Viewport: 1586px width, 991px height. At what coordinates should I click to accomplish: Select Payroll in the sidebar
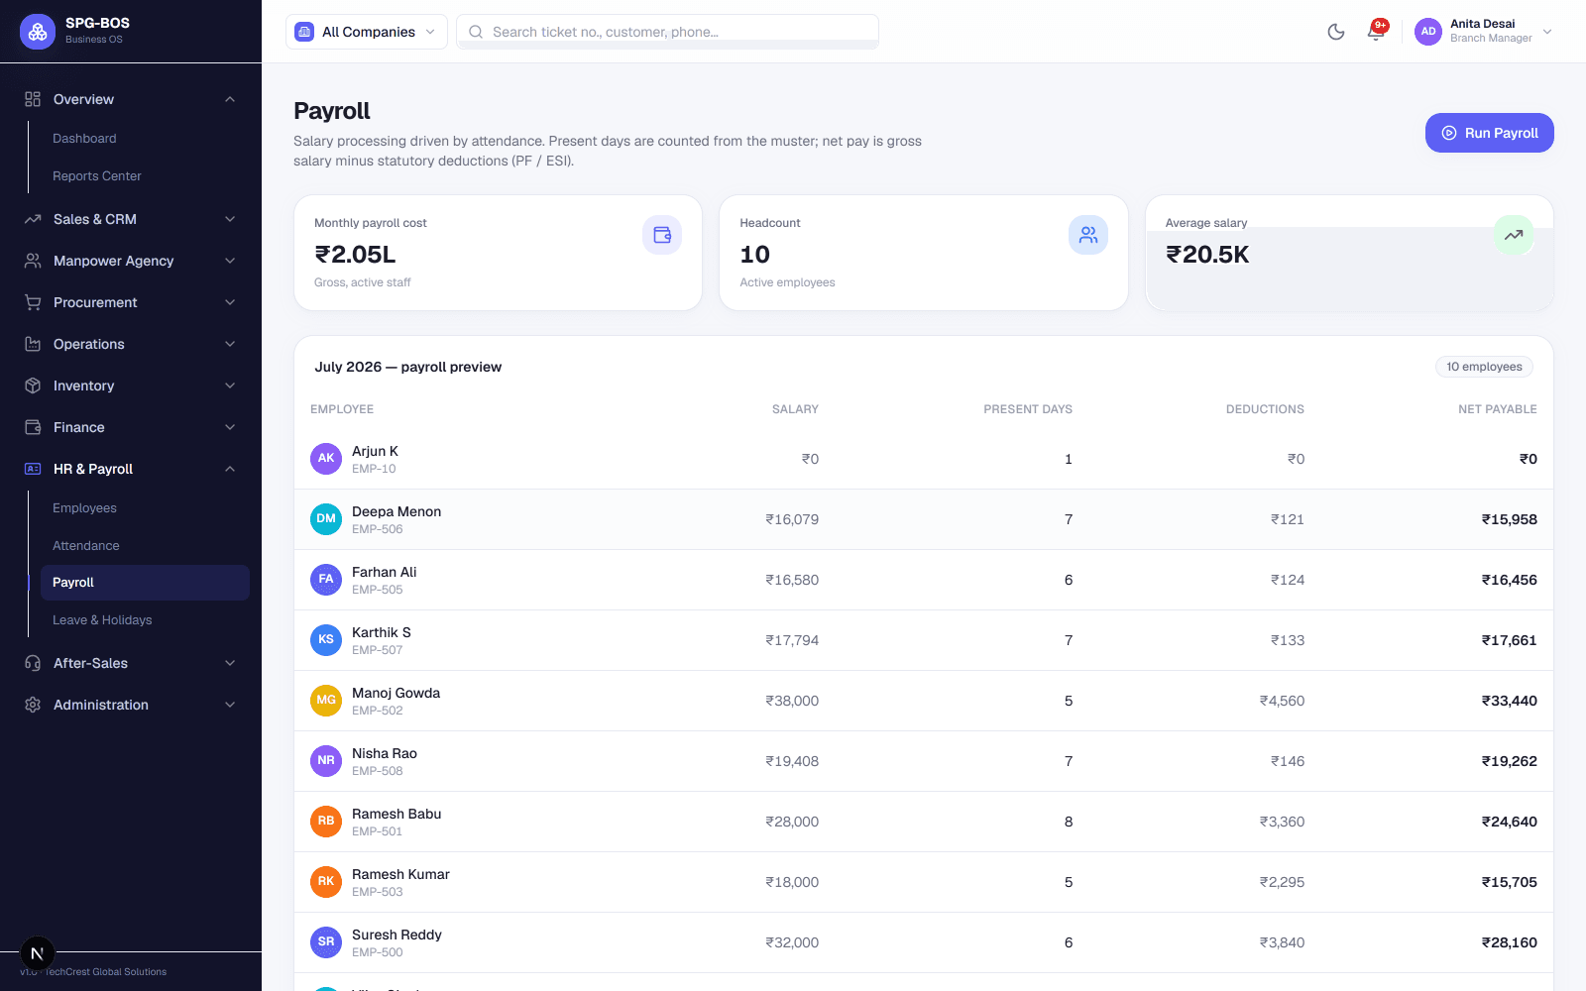[145, 583]
